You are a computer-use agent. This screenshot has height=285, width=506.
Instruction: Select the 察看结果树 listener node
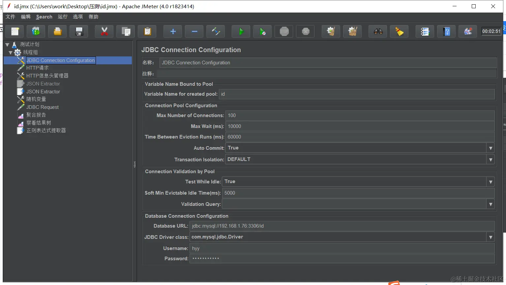pos(39,123)
